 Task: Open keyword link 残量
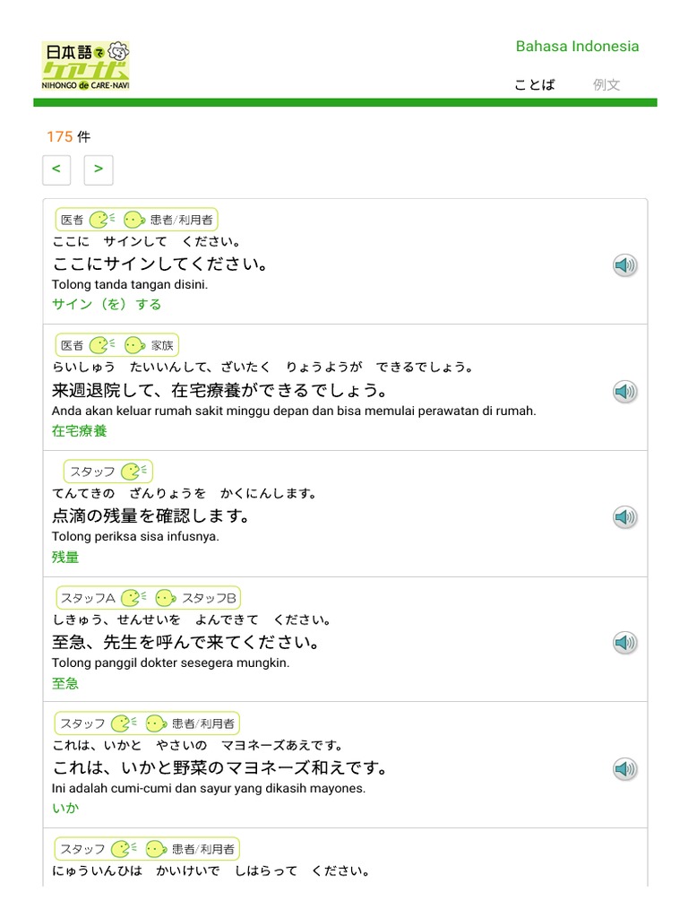click(65, 557)
